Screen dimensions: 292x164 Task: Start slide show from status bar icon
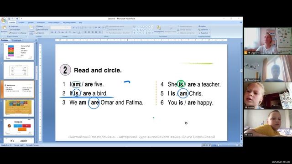210,145
